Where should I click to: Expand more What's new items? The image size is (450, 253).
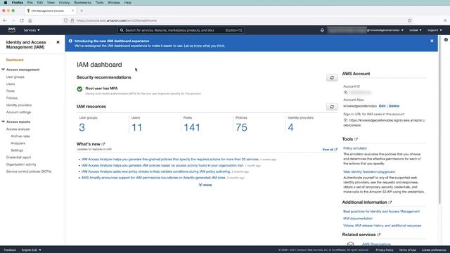click(205, 185)
